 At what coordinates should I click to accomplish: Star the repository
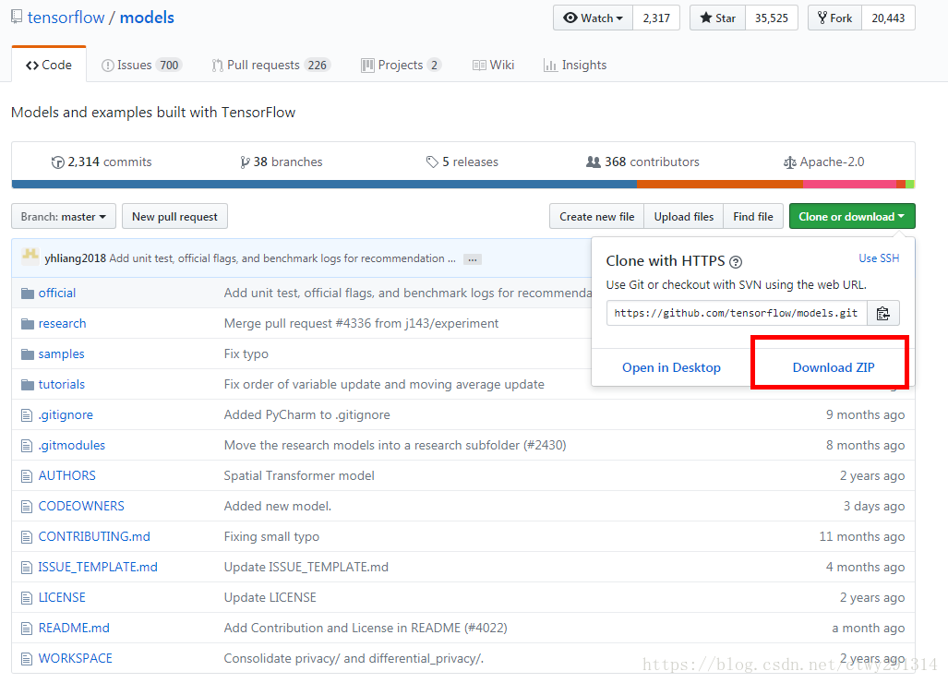coord(717,18)
